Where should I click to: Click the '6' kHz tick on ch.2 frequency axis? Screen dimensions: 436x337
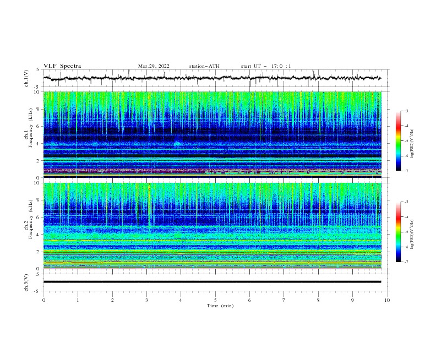tap(38, 218)
